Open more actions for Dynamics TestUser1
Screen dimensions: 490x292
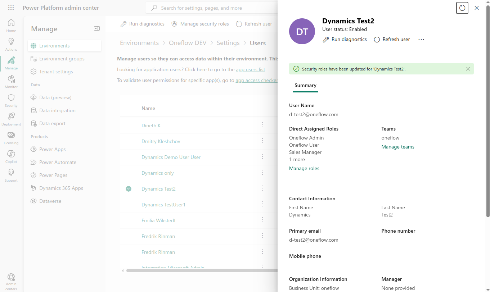tap(262, 204)
